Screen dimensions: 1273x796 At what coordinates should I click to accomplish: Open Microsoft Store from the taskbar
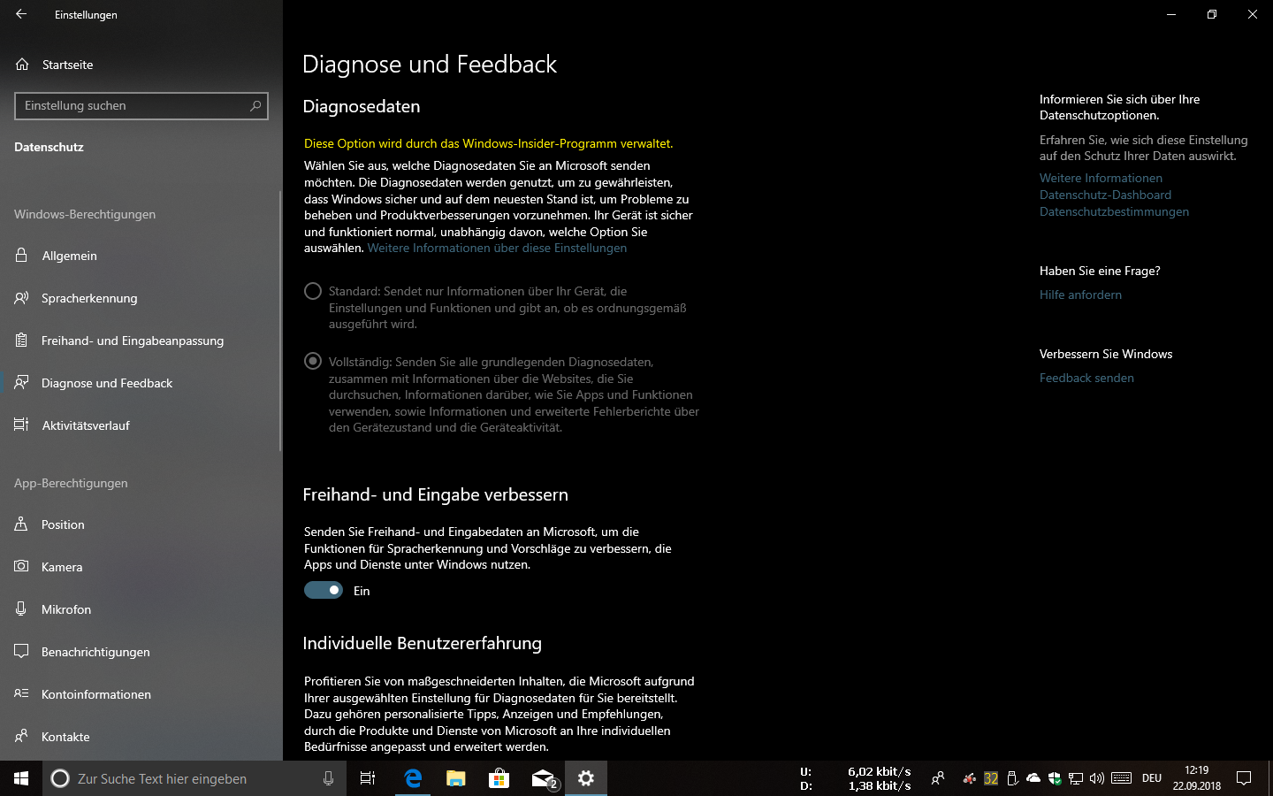point(499,778)
